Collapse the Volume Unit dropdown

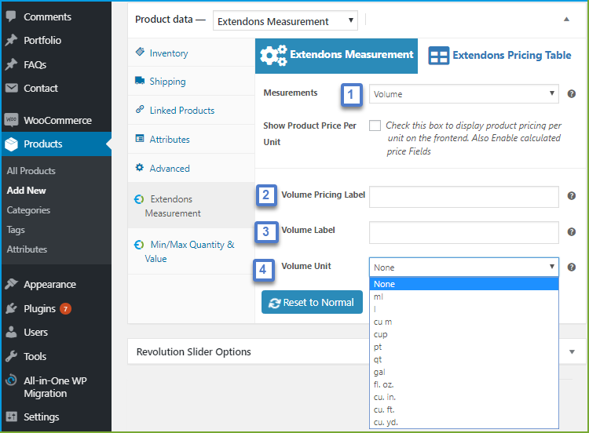464,267
